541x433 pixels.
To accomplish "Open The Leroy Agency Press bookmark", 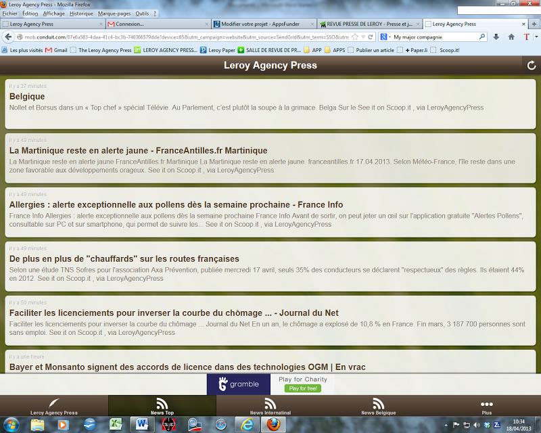I will coord(101,50).
